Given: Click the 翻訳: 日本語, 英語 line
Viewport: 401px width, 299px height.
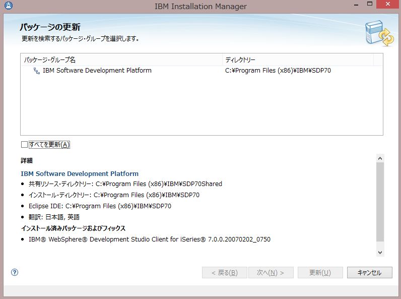Looking at the screenshot, I should coord(54,217).
